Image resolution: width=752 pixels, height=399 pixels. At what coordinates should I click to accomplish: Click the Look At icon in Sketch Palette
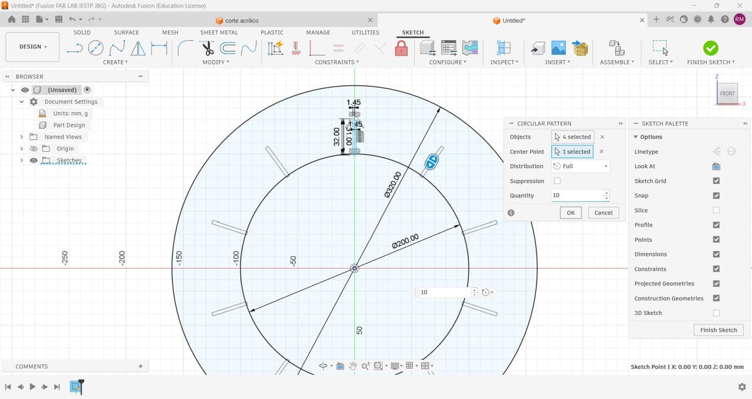(716, 166)
